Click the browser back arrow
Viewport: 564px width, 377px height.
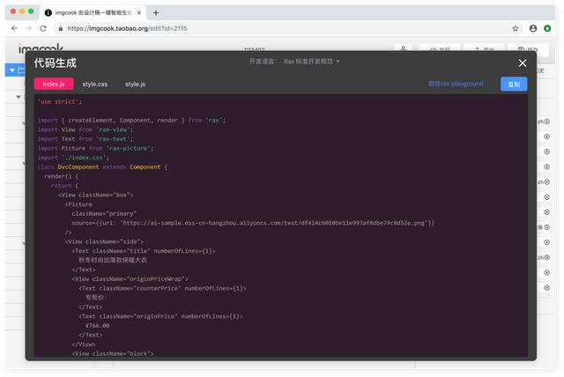point(15,28)
